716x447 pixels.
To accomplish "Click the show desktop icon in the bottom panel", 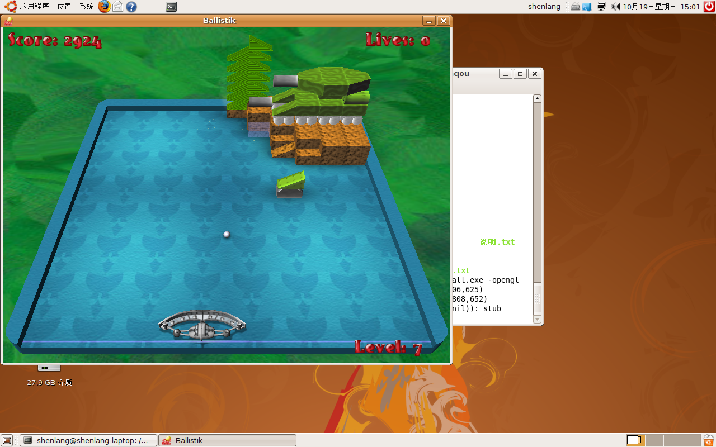I will point(7,440).
